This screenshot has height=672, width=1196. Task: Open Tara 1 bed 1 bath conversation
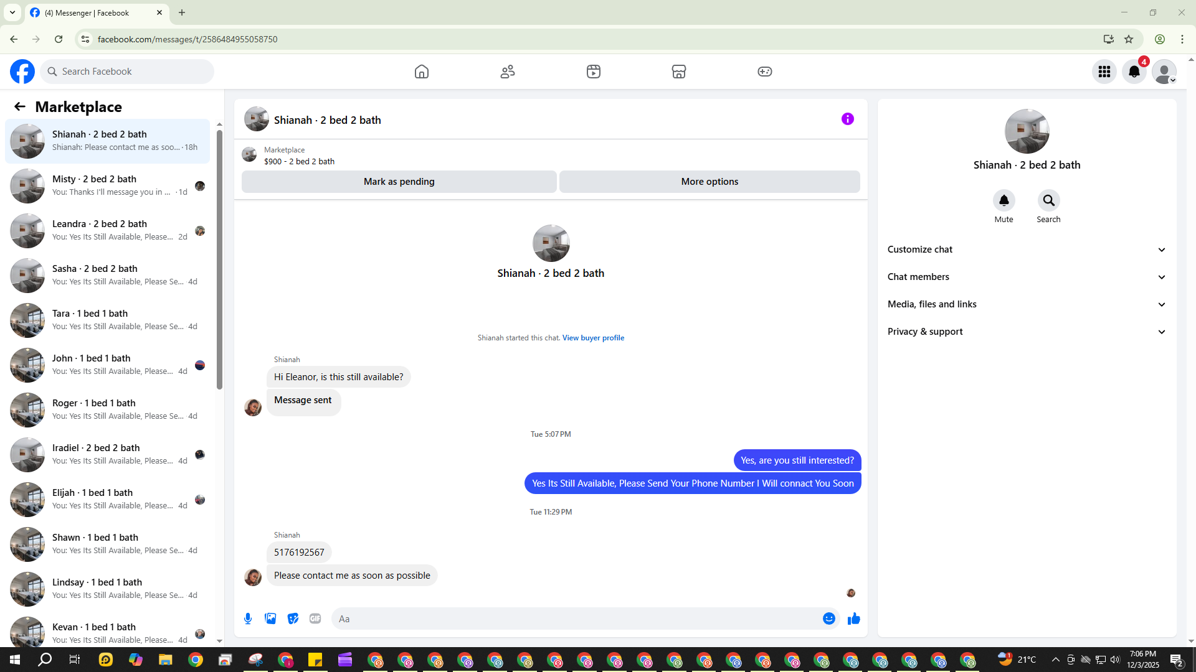(x=107, y=320)
